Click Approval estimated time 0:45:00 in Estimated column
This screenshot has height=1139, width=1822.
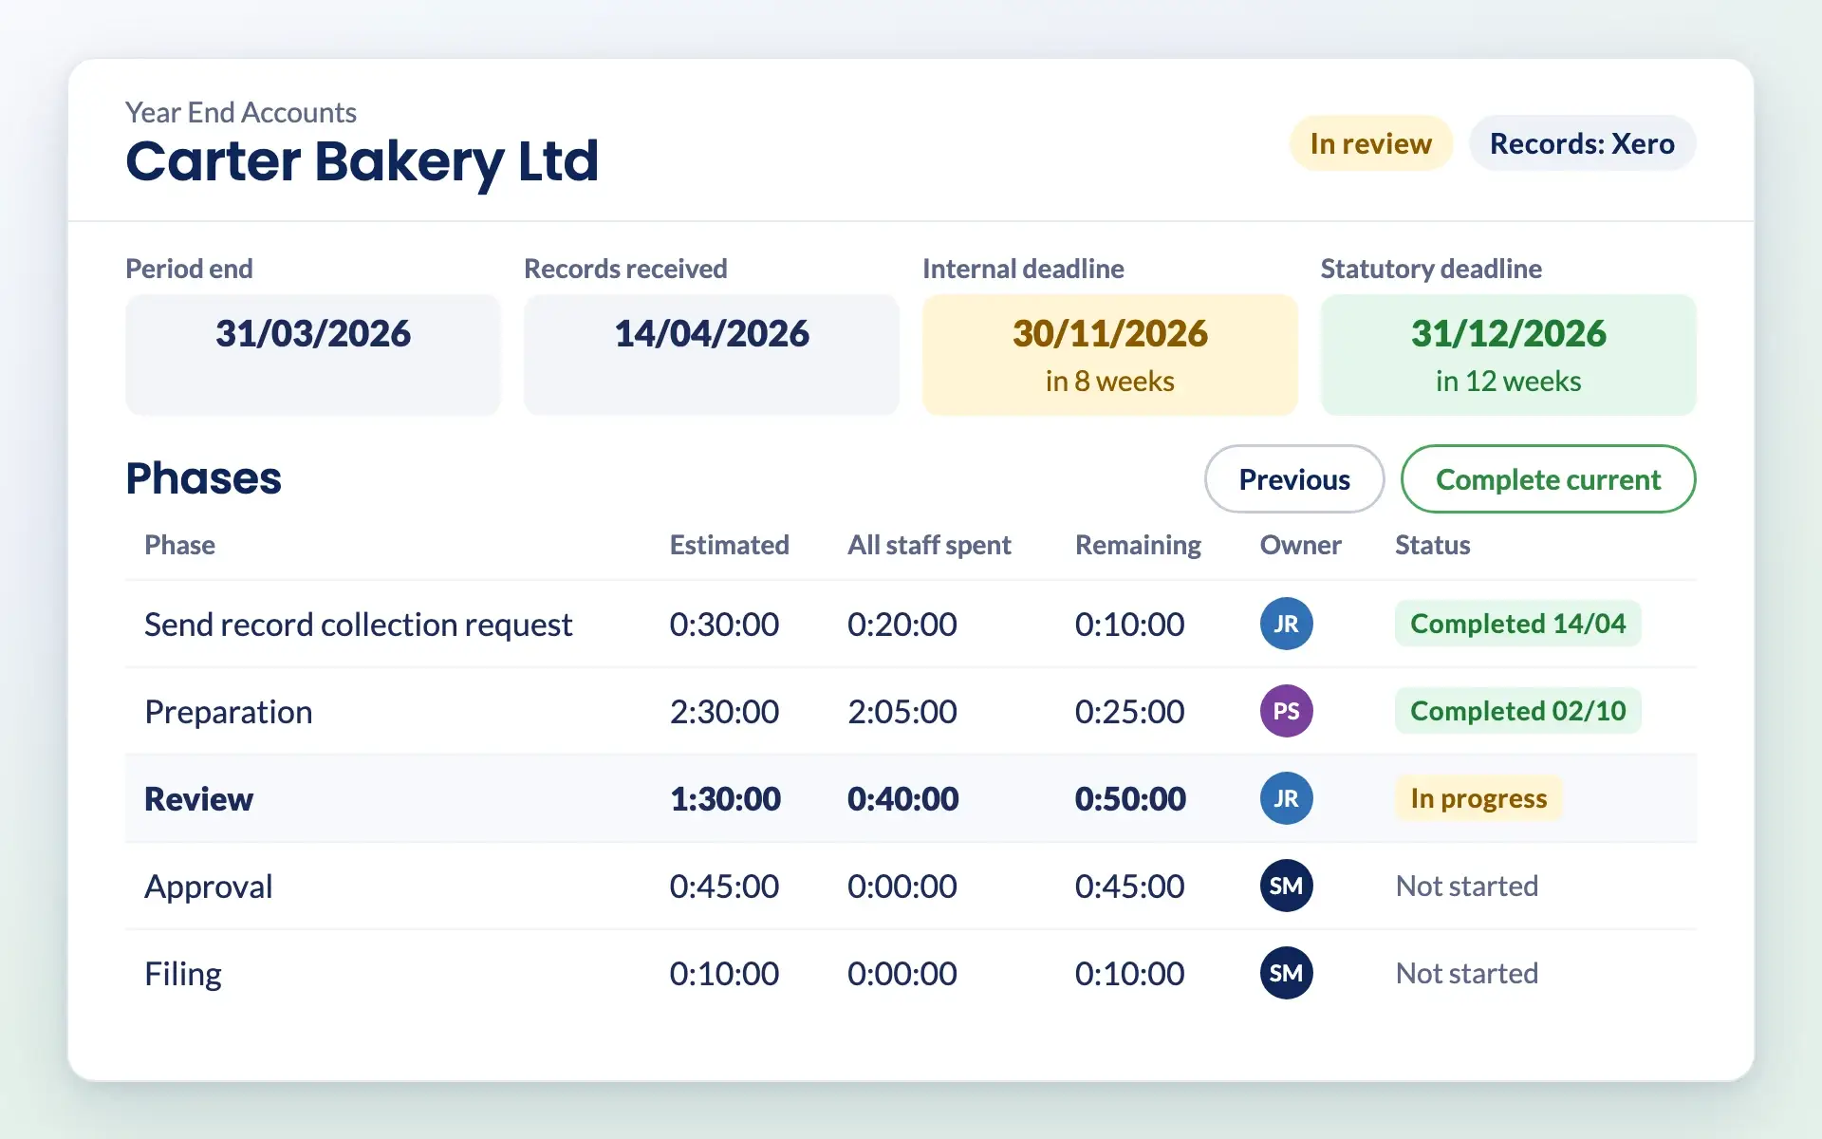click(x=724, y=887)
